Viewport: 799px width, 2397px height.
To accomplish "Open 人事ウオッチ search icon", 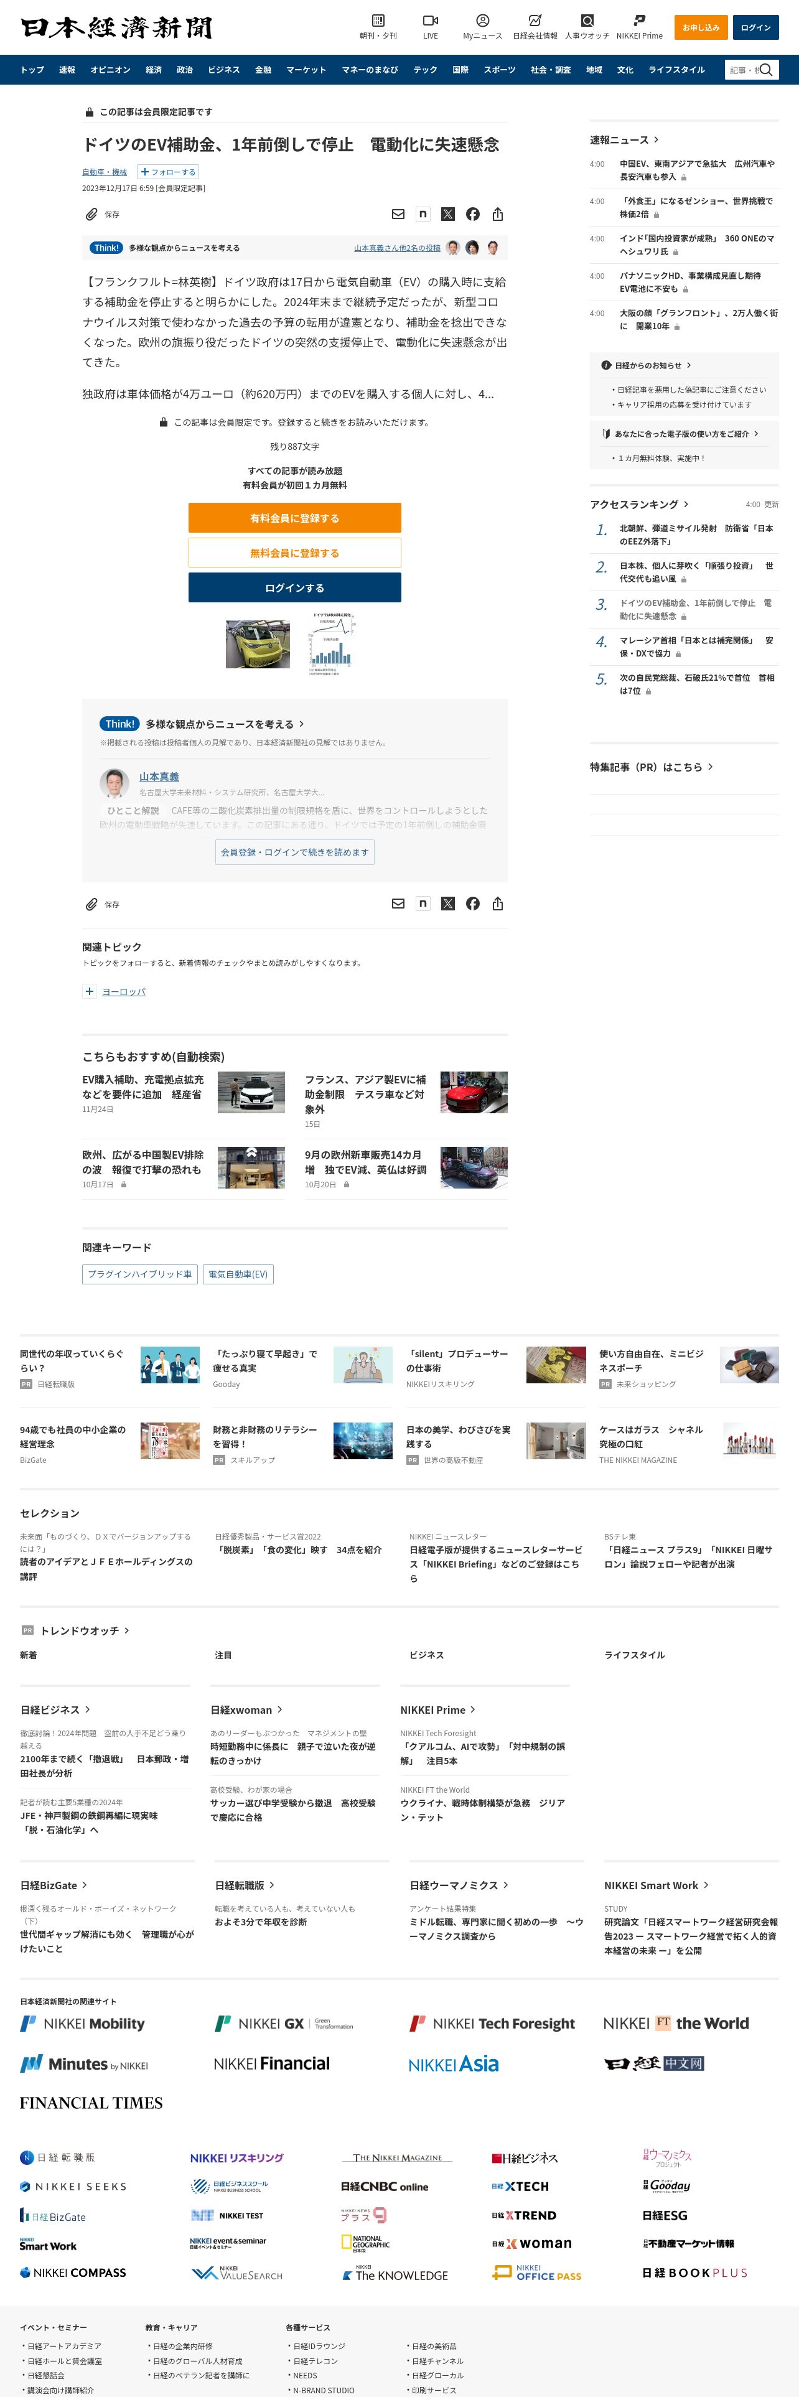I will point(587,21).
